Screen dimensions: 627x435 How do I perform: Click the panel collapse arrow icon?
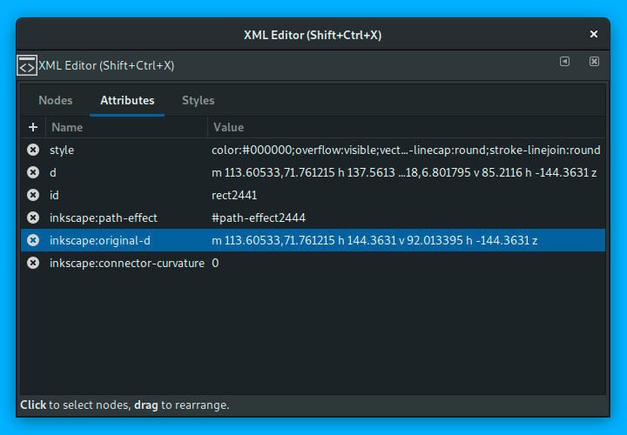coord(564,62)
